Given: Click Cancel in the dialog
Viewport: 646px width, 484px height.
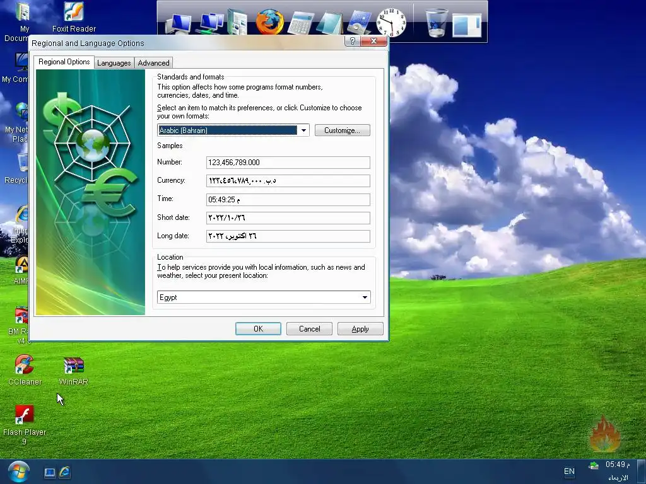Looking at the screenshot, I should tap(309, 329).
